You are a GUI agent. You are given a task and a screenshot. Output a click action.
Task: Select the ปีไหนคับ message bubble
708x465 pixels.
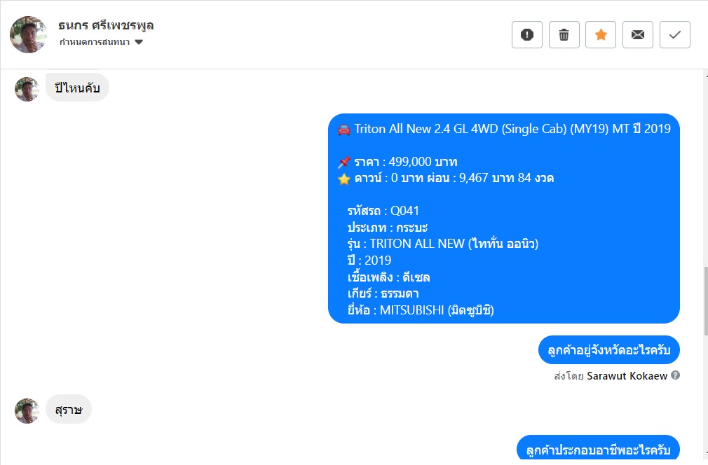point(77,88)
